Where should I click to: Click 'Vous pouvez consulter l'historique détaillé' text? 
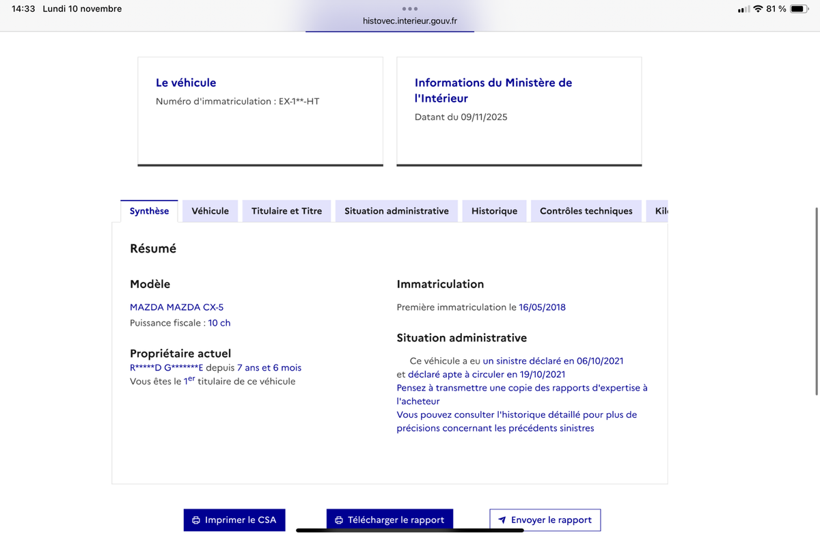coord(517,421)
